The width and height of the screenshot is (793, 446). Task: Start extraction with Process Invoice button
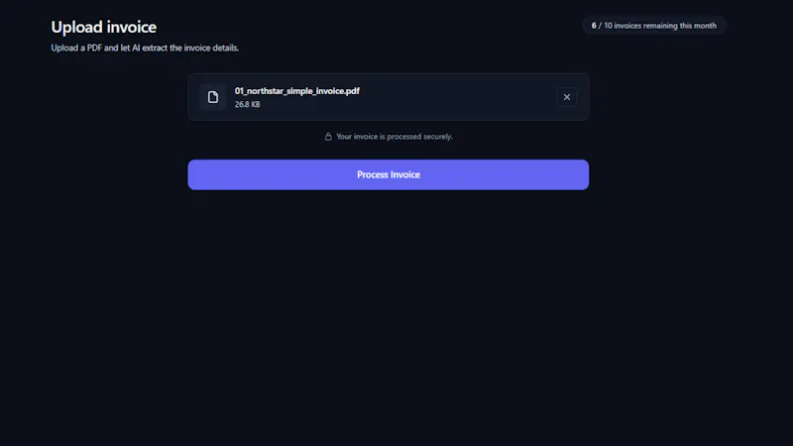[x=388, y=175]
